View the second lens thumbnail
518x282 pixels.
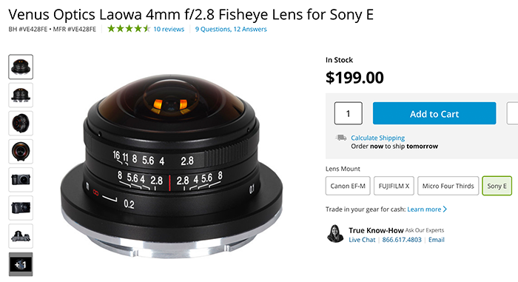coord(21,95)
